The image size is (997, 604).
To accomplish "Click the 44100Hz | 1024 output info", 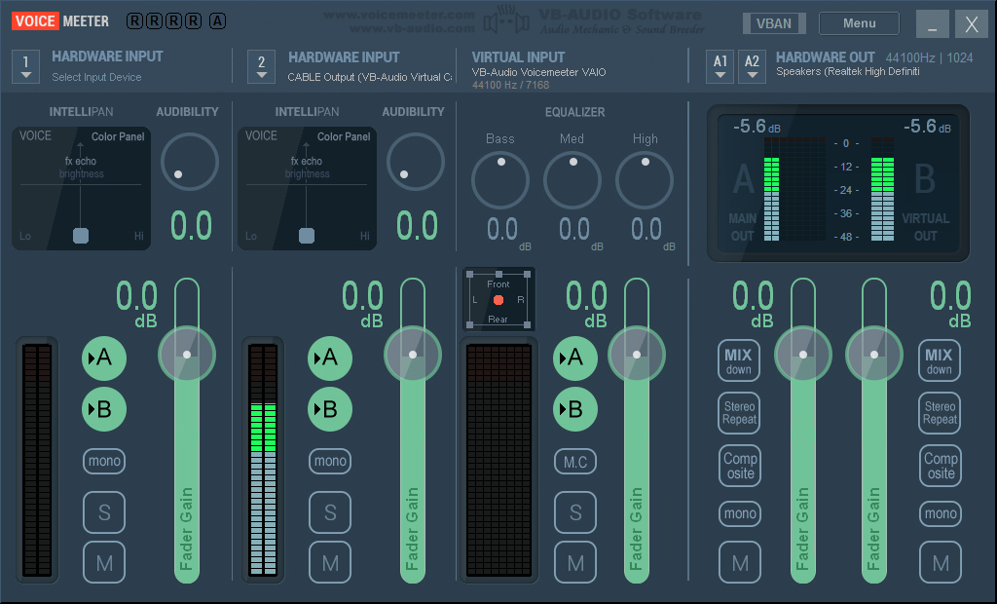I will tap(929, 57).
